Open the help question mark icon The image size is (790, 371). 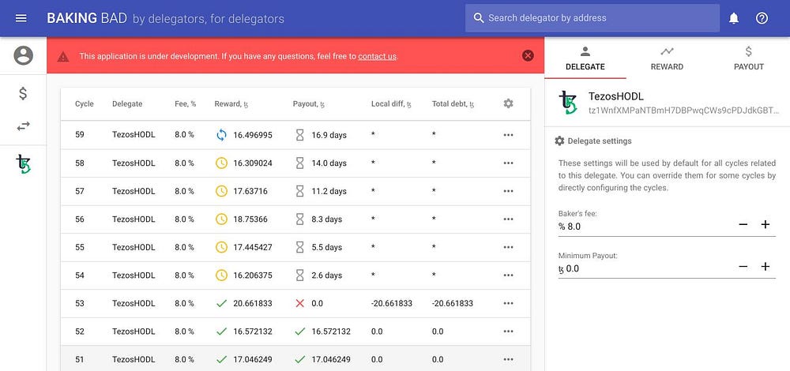pos(762,18)
